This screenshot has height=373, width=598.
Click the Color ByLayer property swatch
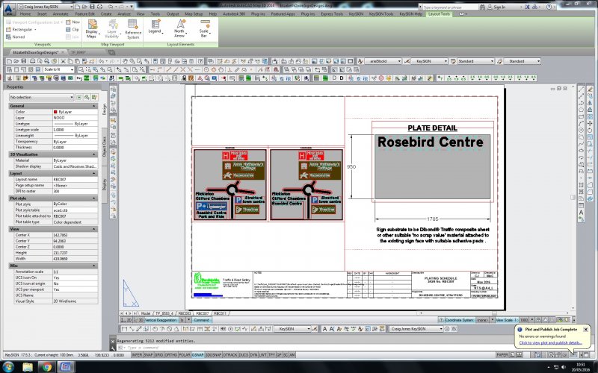pos(55,112)
